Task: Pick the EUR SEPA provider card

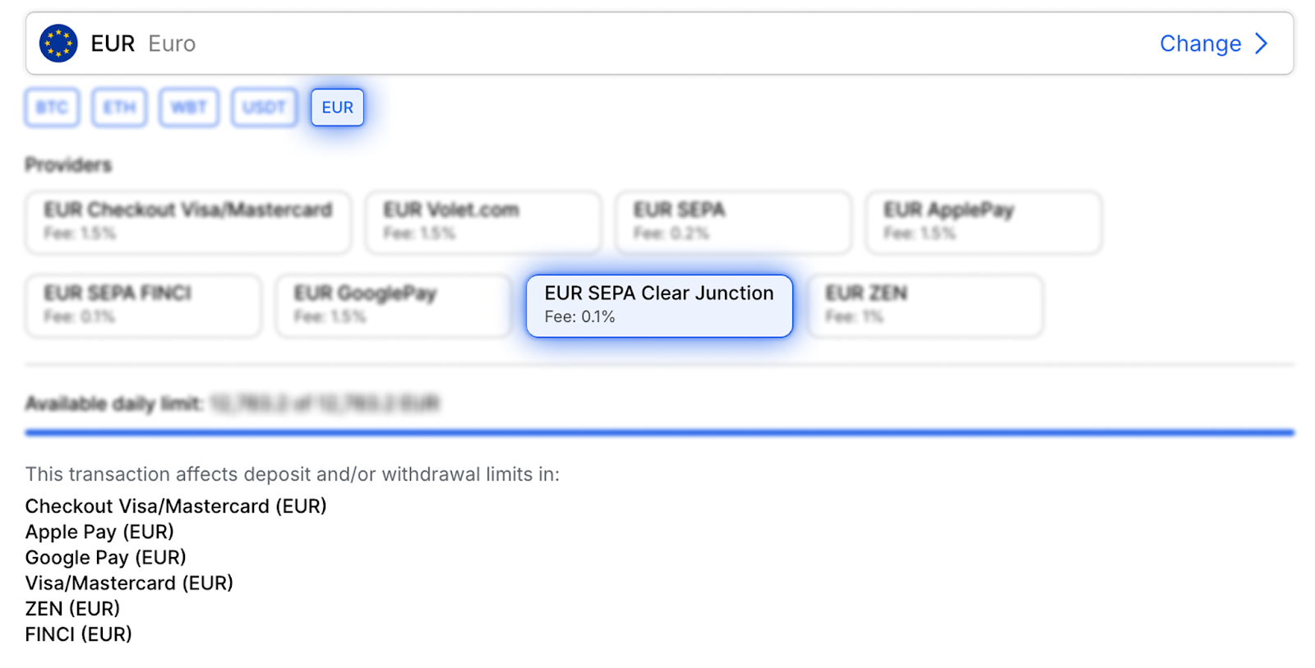Action: tap(733, 222)
